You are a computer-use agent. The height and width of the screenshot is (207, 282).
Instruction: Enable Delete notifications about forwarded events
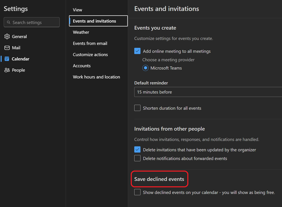pyautogui.click(x=137, y=158)
